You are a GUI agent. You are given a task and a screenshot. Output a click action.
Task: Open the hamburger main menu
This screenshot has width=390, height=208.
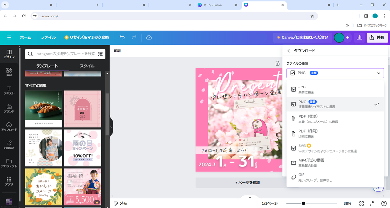click(9, 38)
